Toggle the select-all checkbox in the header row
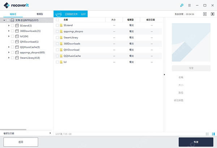Screen dimensions: 217x148 tap(57, 19)
